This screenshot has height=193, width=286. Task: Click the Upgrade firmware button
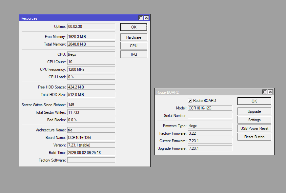(x=254, y=111)
